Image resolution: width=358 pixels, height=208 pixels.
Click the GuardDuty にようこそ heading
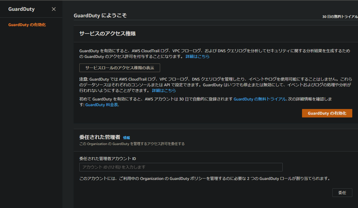click(x=100, y=16)
